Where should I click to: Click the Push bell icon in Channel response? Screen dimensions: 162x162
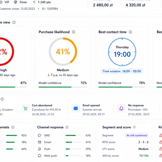click(x=39, y=149)
